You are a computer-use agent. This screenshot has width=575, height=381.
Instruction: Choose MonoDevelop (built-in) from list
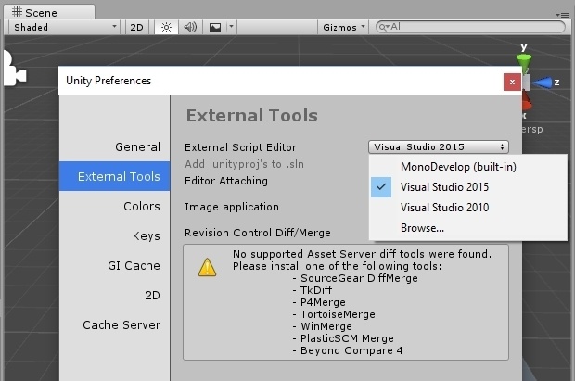[468, 167]
